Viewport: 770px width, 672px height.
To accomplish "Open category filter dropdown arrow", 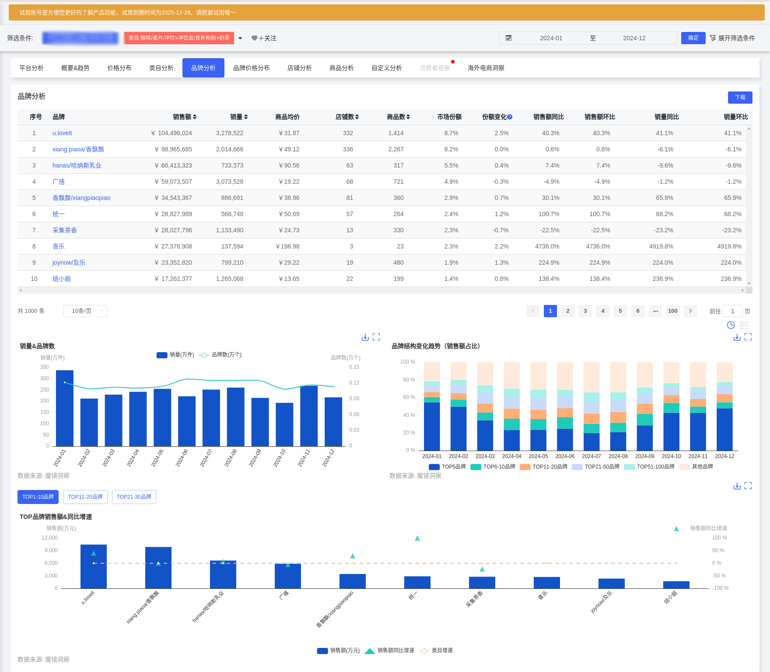I will point(240,38).
